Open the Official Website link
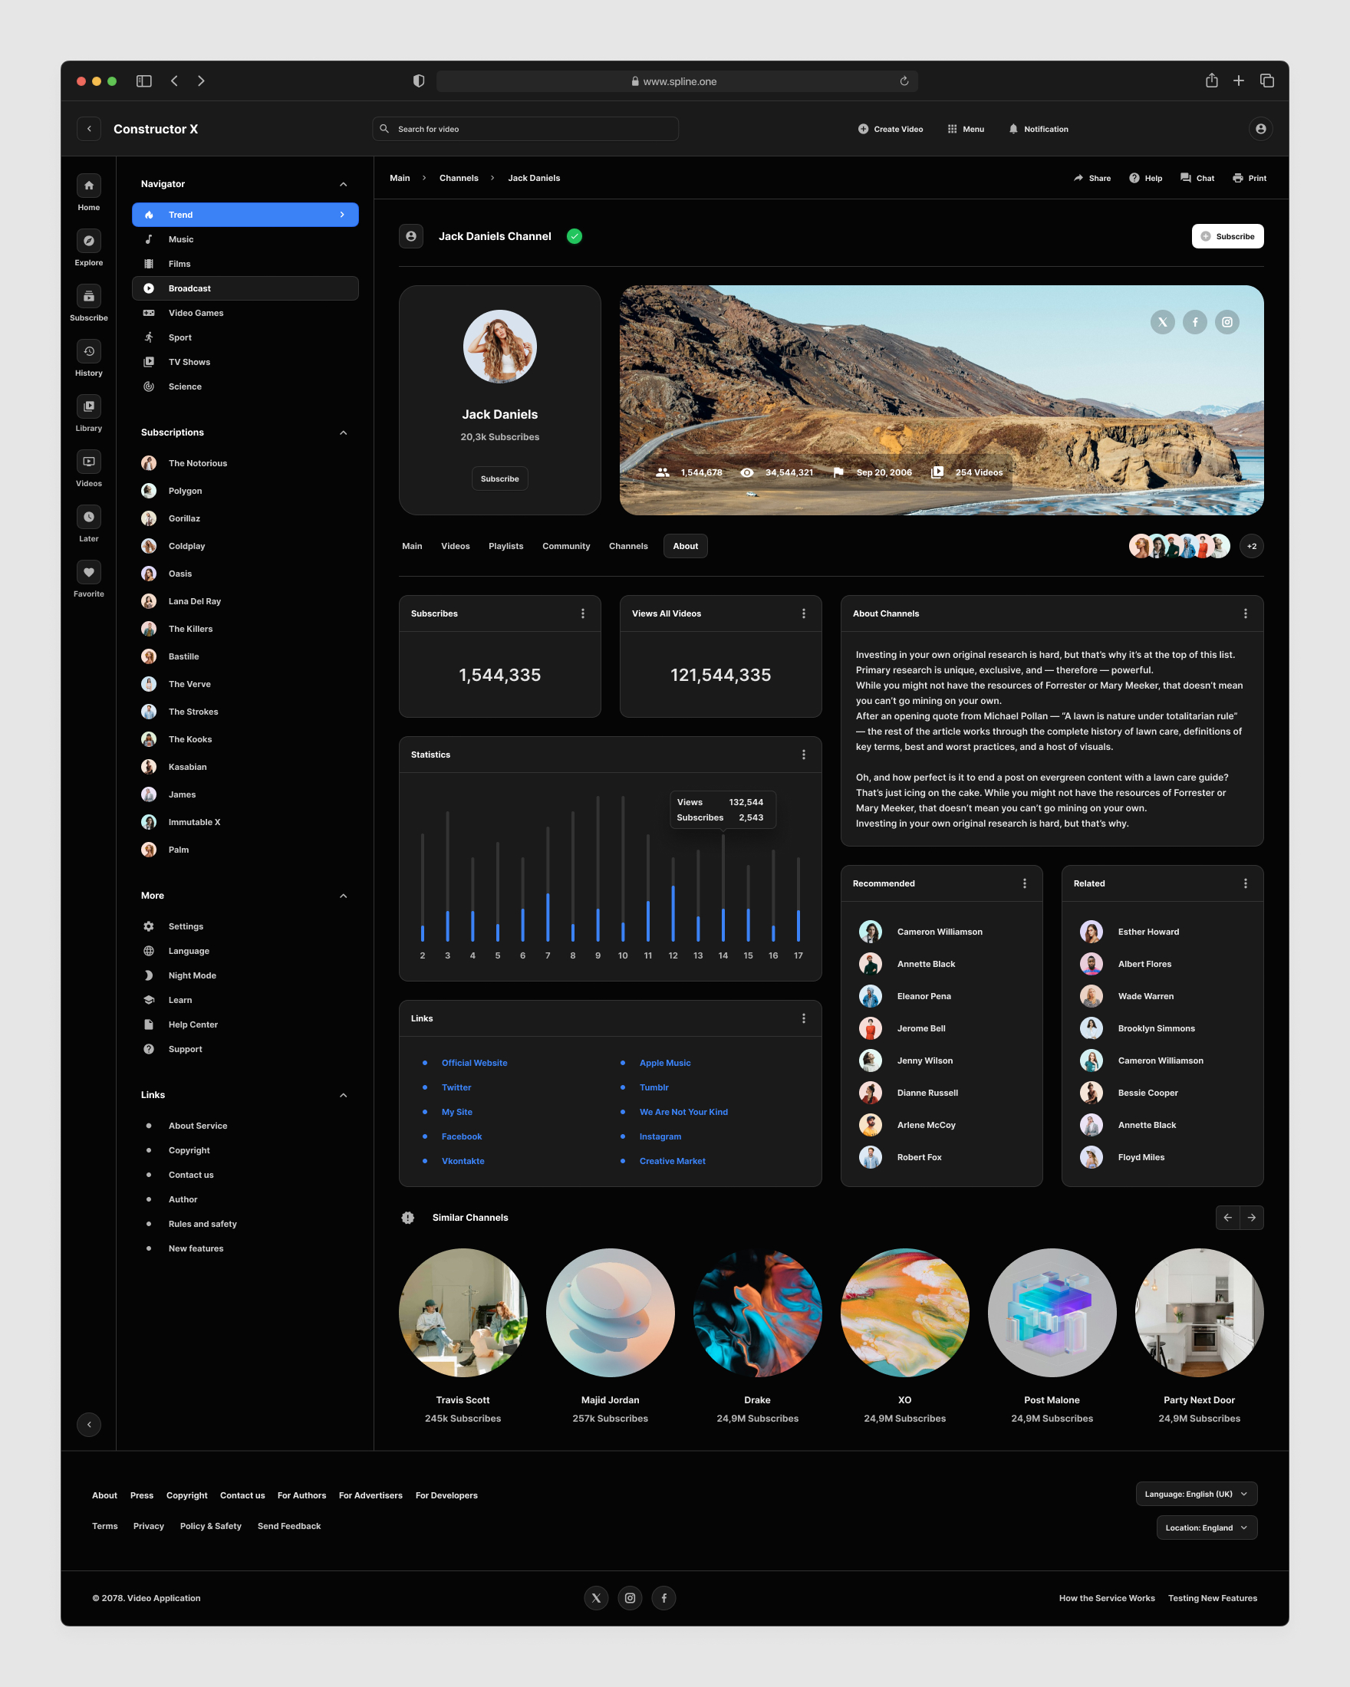 [x=474, y=1063]
